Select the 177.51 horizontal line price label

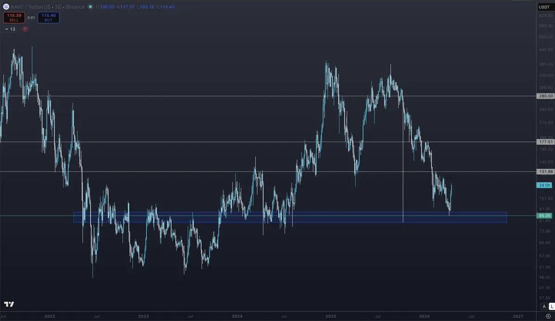pos(545,142)
